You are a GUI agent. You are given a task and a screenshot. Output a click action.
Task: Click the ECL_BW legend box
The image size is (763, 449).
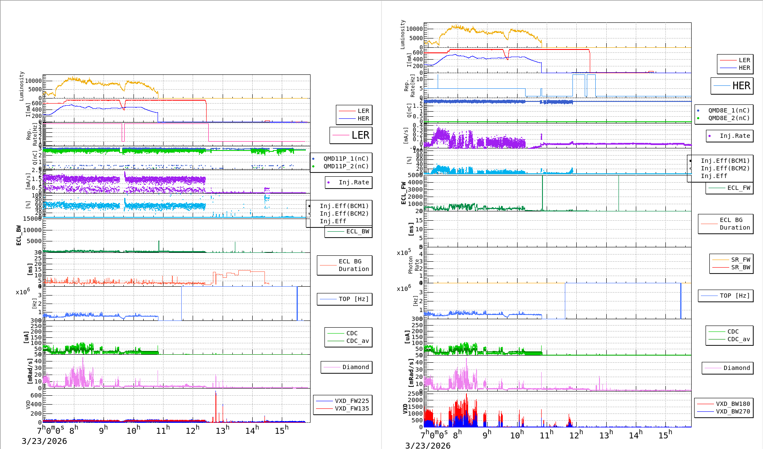point(349,231)
